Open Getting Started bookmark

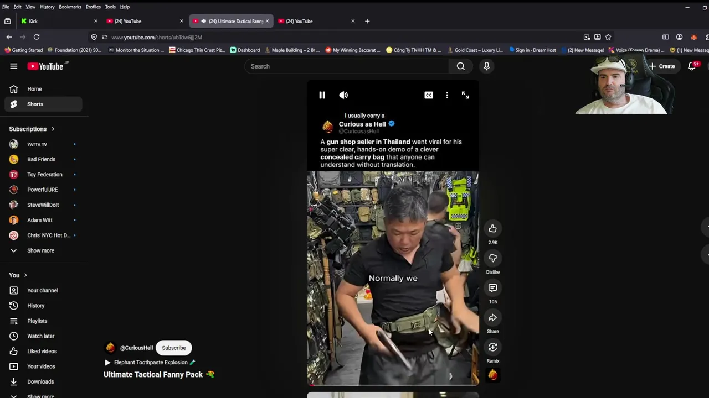[x=23, y=50]
